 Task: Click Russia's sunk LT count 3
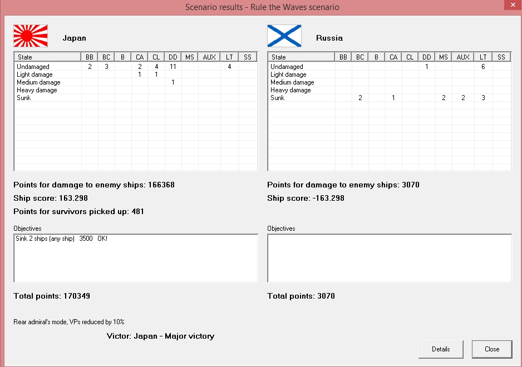pos(483,98)
